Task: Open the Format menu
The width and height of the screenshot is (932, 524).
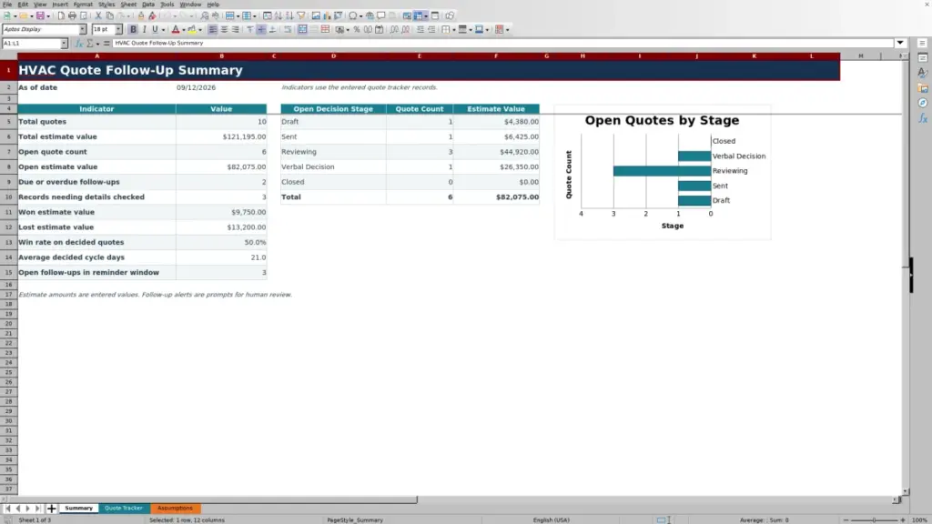Action: click(83, 5)
